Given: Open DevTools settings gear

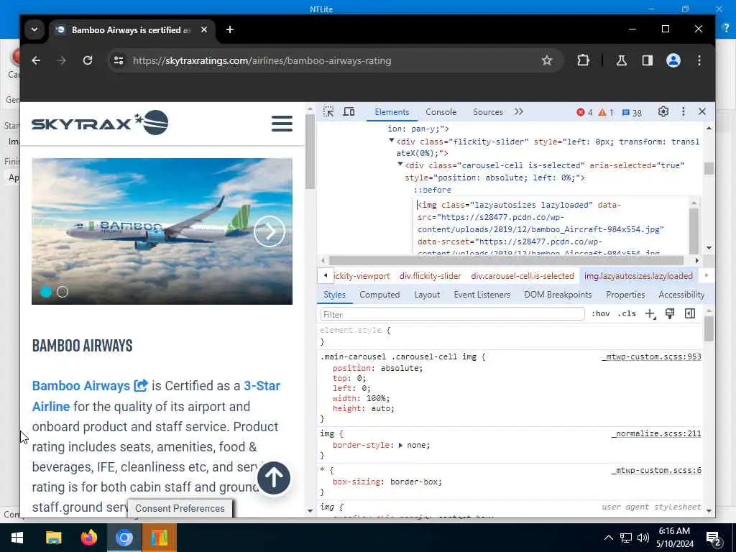Looking at the screenshot, I should 663,111.
